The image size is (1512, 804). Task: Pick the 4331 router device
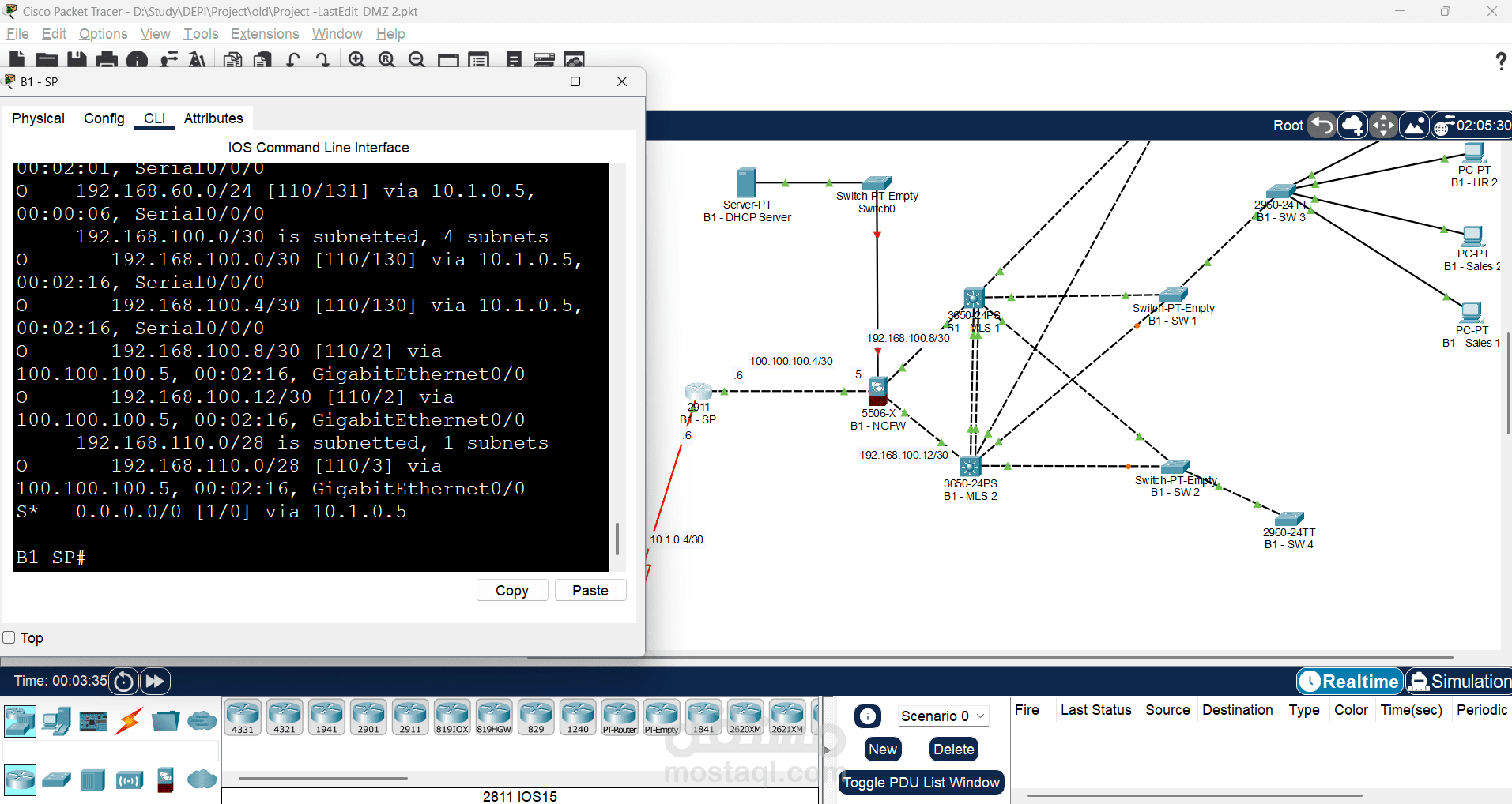(x=243, y=717)
